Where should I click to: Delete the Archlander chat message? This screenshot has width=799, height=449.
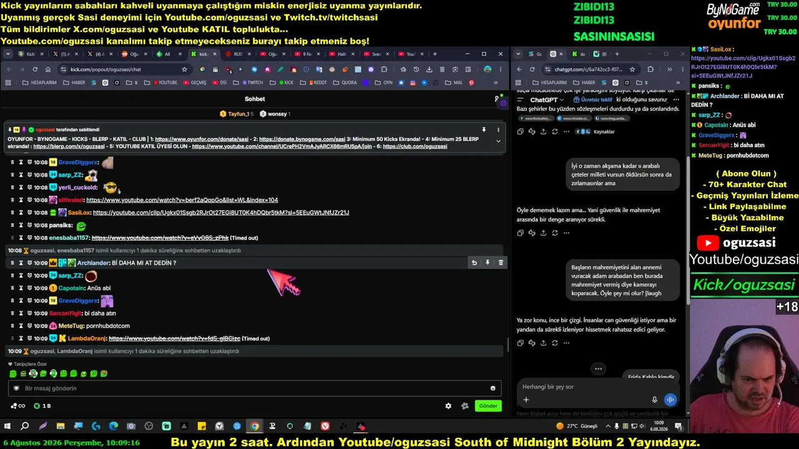tap(501, 263)
